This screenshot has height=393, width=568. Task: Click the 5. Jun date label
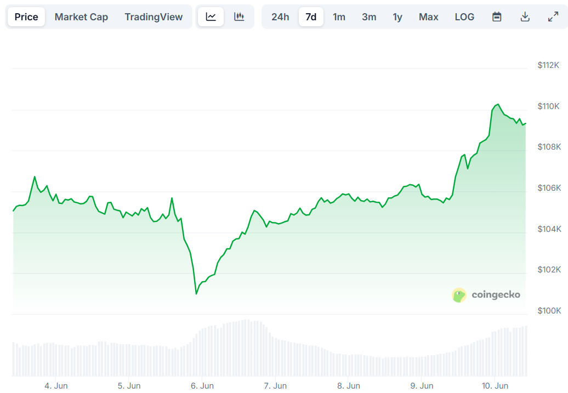pyautogui.click(x=129, y=386)
